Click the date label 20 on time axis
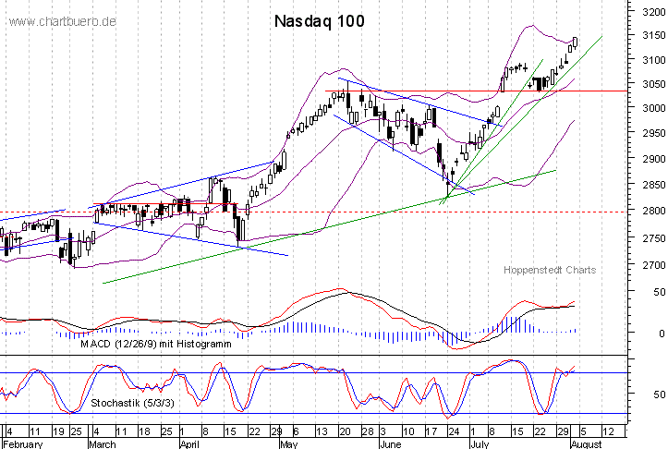This screenshot has width=668, height=449. [x=345, y=431]
